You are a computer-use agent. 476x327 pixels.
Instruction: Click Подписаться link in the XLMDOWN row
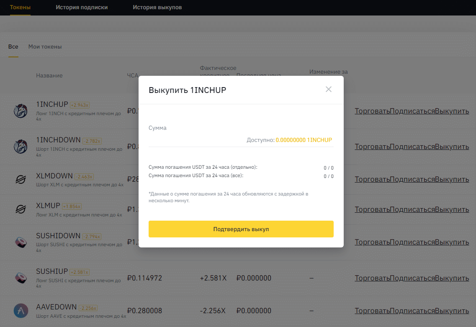(412, 179)
